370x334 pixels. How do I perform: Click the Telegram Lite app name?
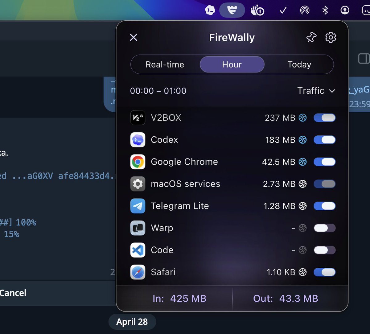coord(180,206)
